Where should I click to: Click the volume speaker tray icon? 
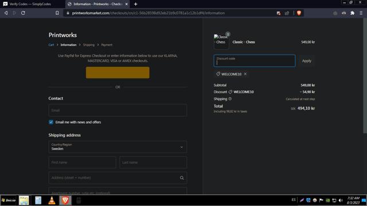pyautogui.click(x=341, y=200)
